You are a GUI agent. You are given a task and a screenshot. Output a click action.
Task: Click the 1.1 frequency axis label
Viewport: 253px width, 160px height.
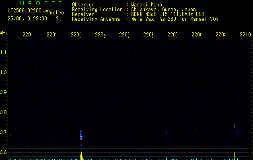(3, 52)
